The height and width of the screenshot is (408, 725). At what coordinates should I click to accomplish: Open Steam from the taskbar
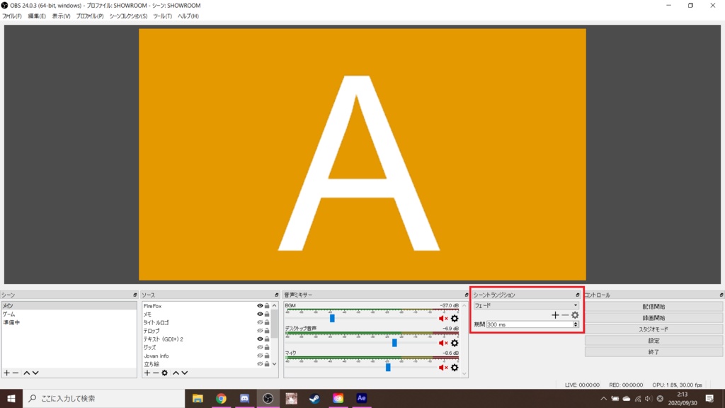tap(314, 398)
